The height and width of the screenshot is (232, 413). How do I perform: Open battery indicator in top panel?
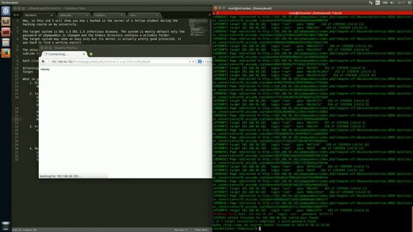pyautogui.click(x=385, y=3)
